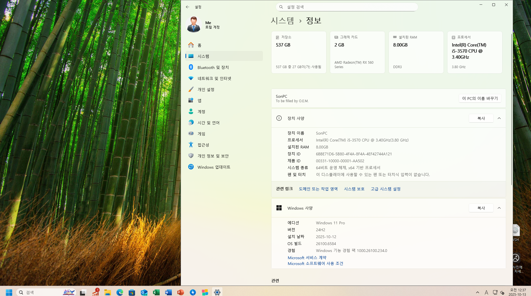Select 홈 in the settings sidebar
531x296 pixels.
[x=199, y=45]
